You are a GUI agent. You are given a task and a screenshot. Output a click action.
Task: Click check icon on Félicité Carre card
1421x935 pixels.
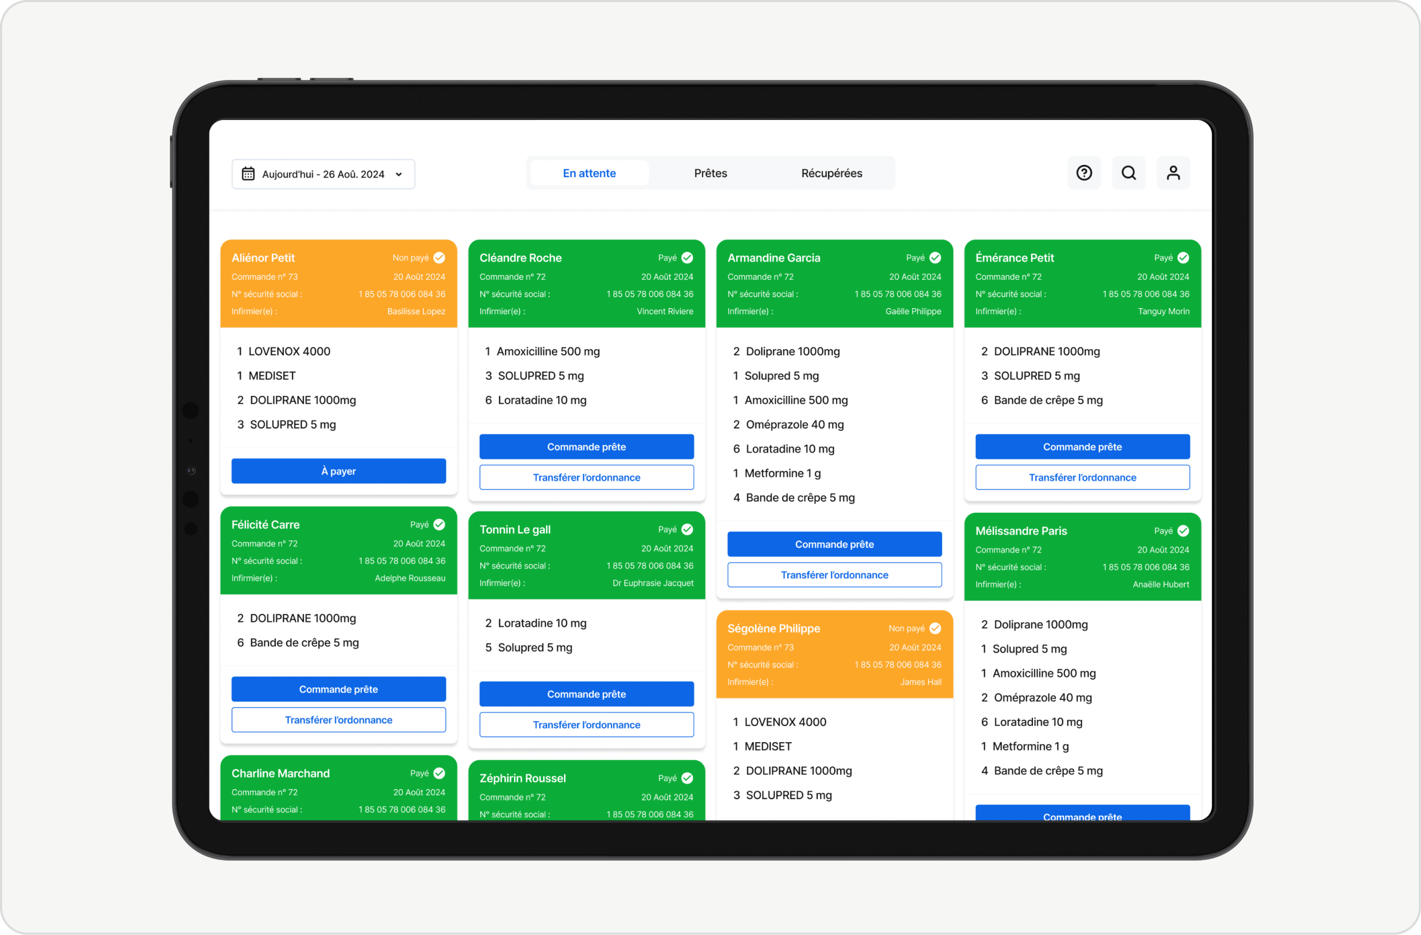pyautogui.click(x=439, y=525)
